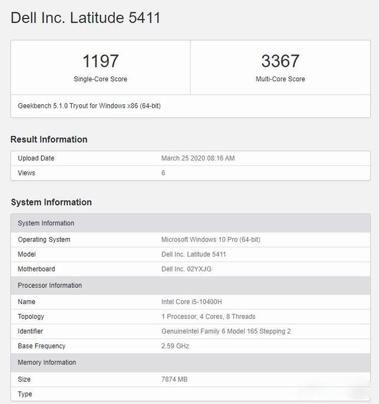This screenshot has width=379, height=404.
Task: Select the 'Dell Inc. 02YXJG' motherboard value
Action: tap(187, 269)
